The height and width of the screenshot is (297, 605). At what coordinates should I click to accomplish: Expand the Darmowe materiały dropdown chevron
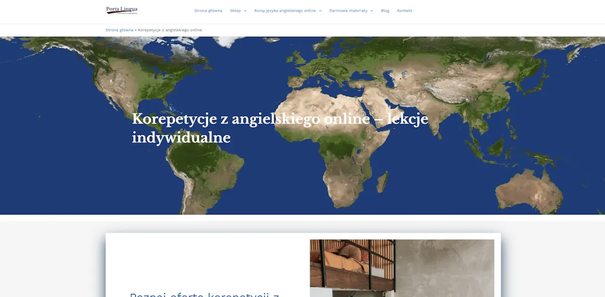[372, 11]
